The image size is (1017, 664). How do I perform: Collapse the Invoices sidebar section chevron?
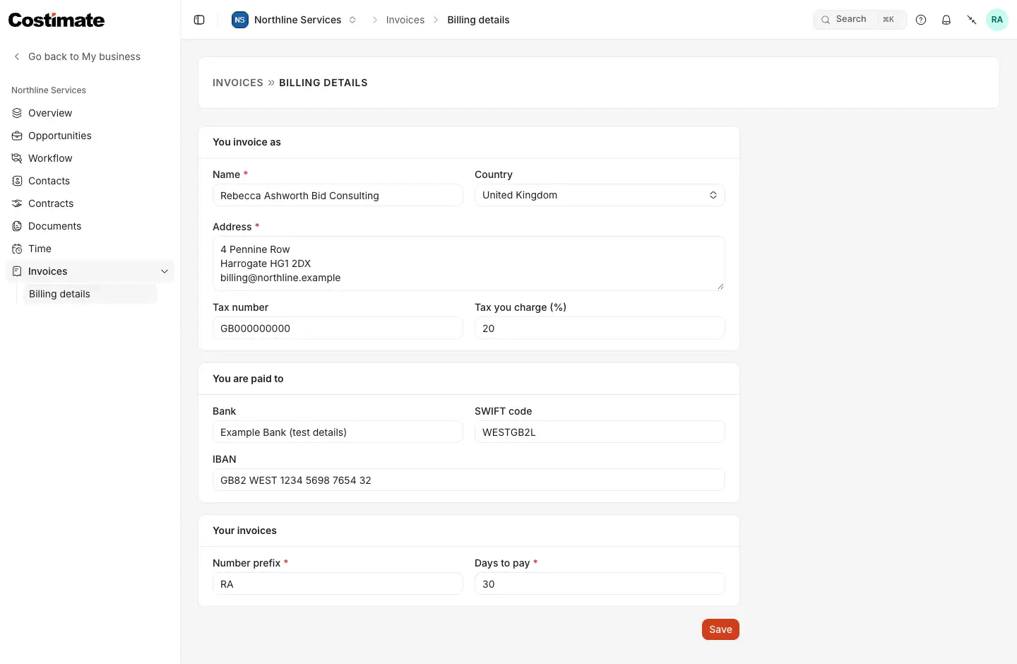click(x=165, y=271)
